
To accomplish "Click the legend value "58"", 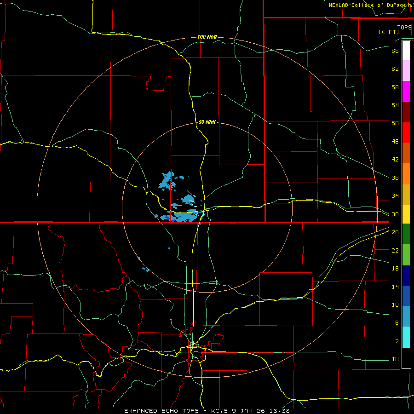I will tap(395, 87).
